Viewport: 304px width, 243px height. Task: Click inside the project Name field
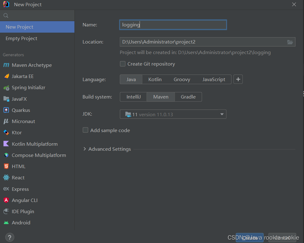coord(173,25)
